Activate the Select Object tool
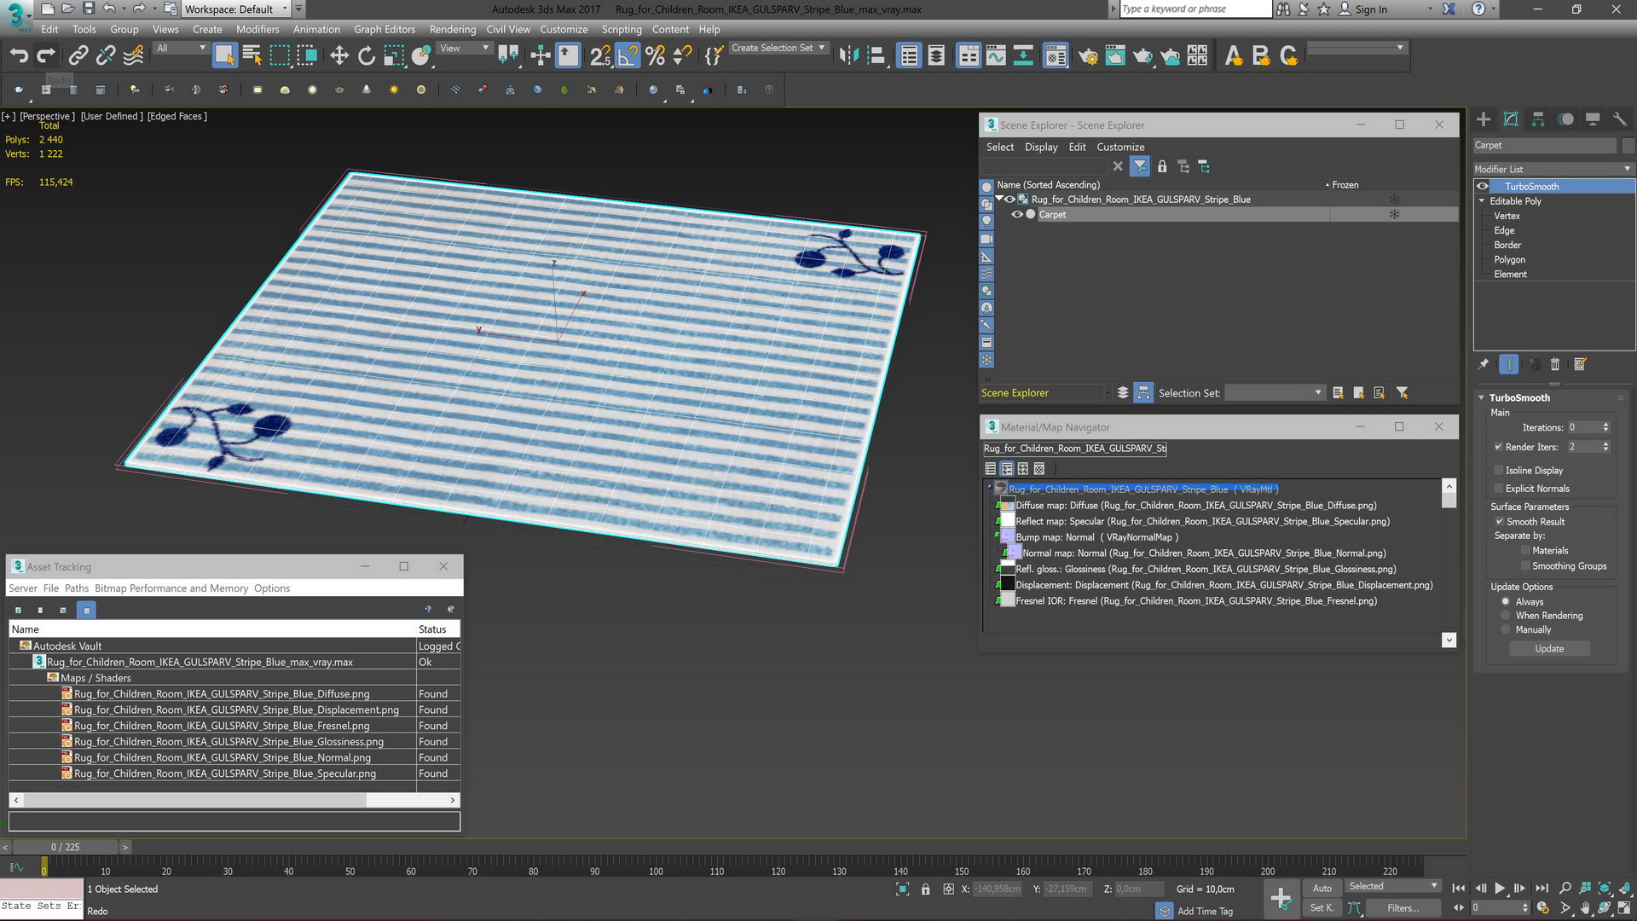 224,56
